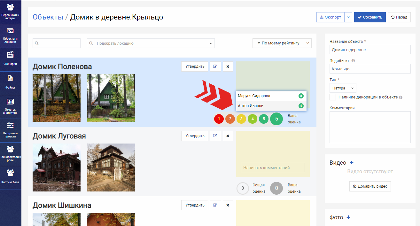This screenshot has width=420, height=226.
Task: Open first photo of Домик Луговая
Action: pyautogui.click(x=57, y=168)
